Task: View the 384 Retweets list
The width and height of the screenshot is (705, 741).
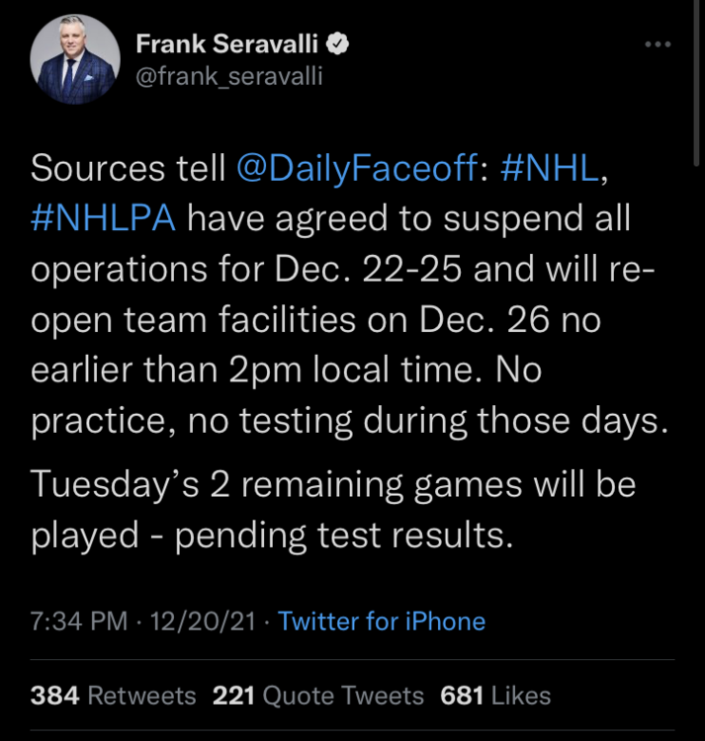Action: [x=114, y=696]
